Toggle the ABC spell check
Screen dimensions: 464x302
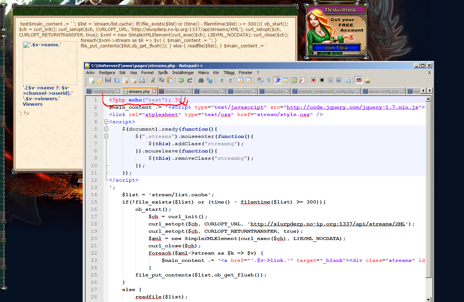(359, 80)
